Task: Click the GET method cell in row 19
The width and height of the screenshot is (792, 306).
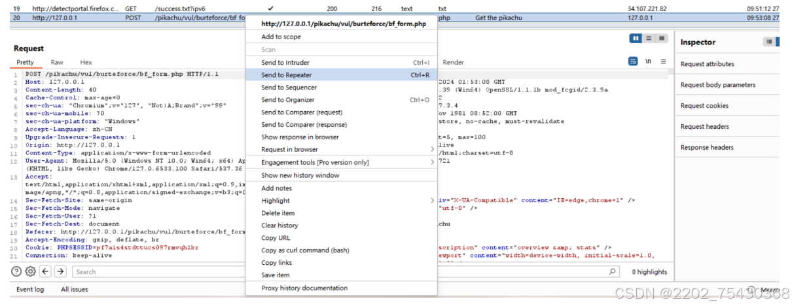Action: pos(131,8)
